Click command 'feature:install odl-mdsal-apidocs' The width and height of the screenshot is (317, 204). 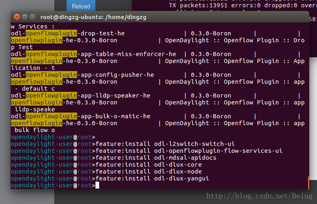(x=156, y=158)
